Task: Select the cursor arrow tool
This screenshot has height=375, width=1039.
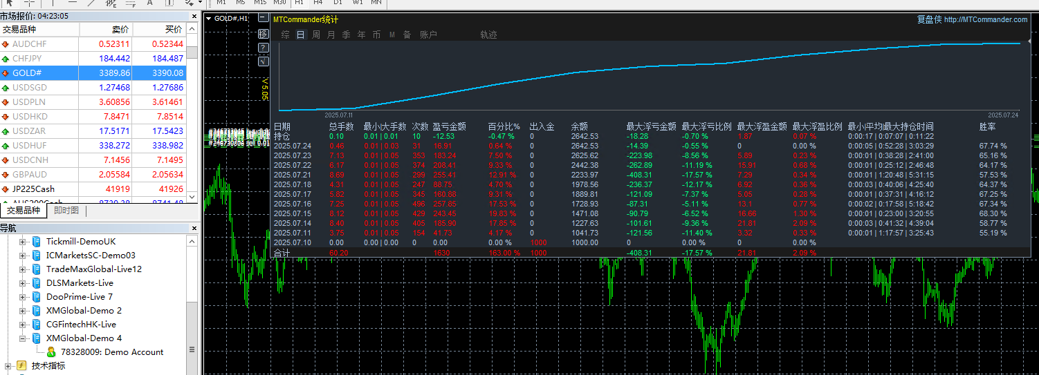Action: click(x=10, y=3)
